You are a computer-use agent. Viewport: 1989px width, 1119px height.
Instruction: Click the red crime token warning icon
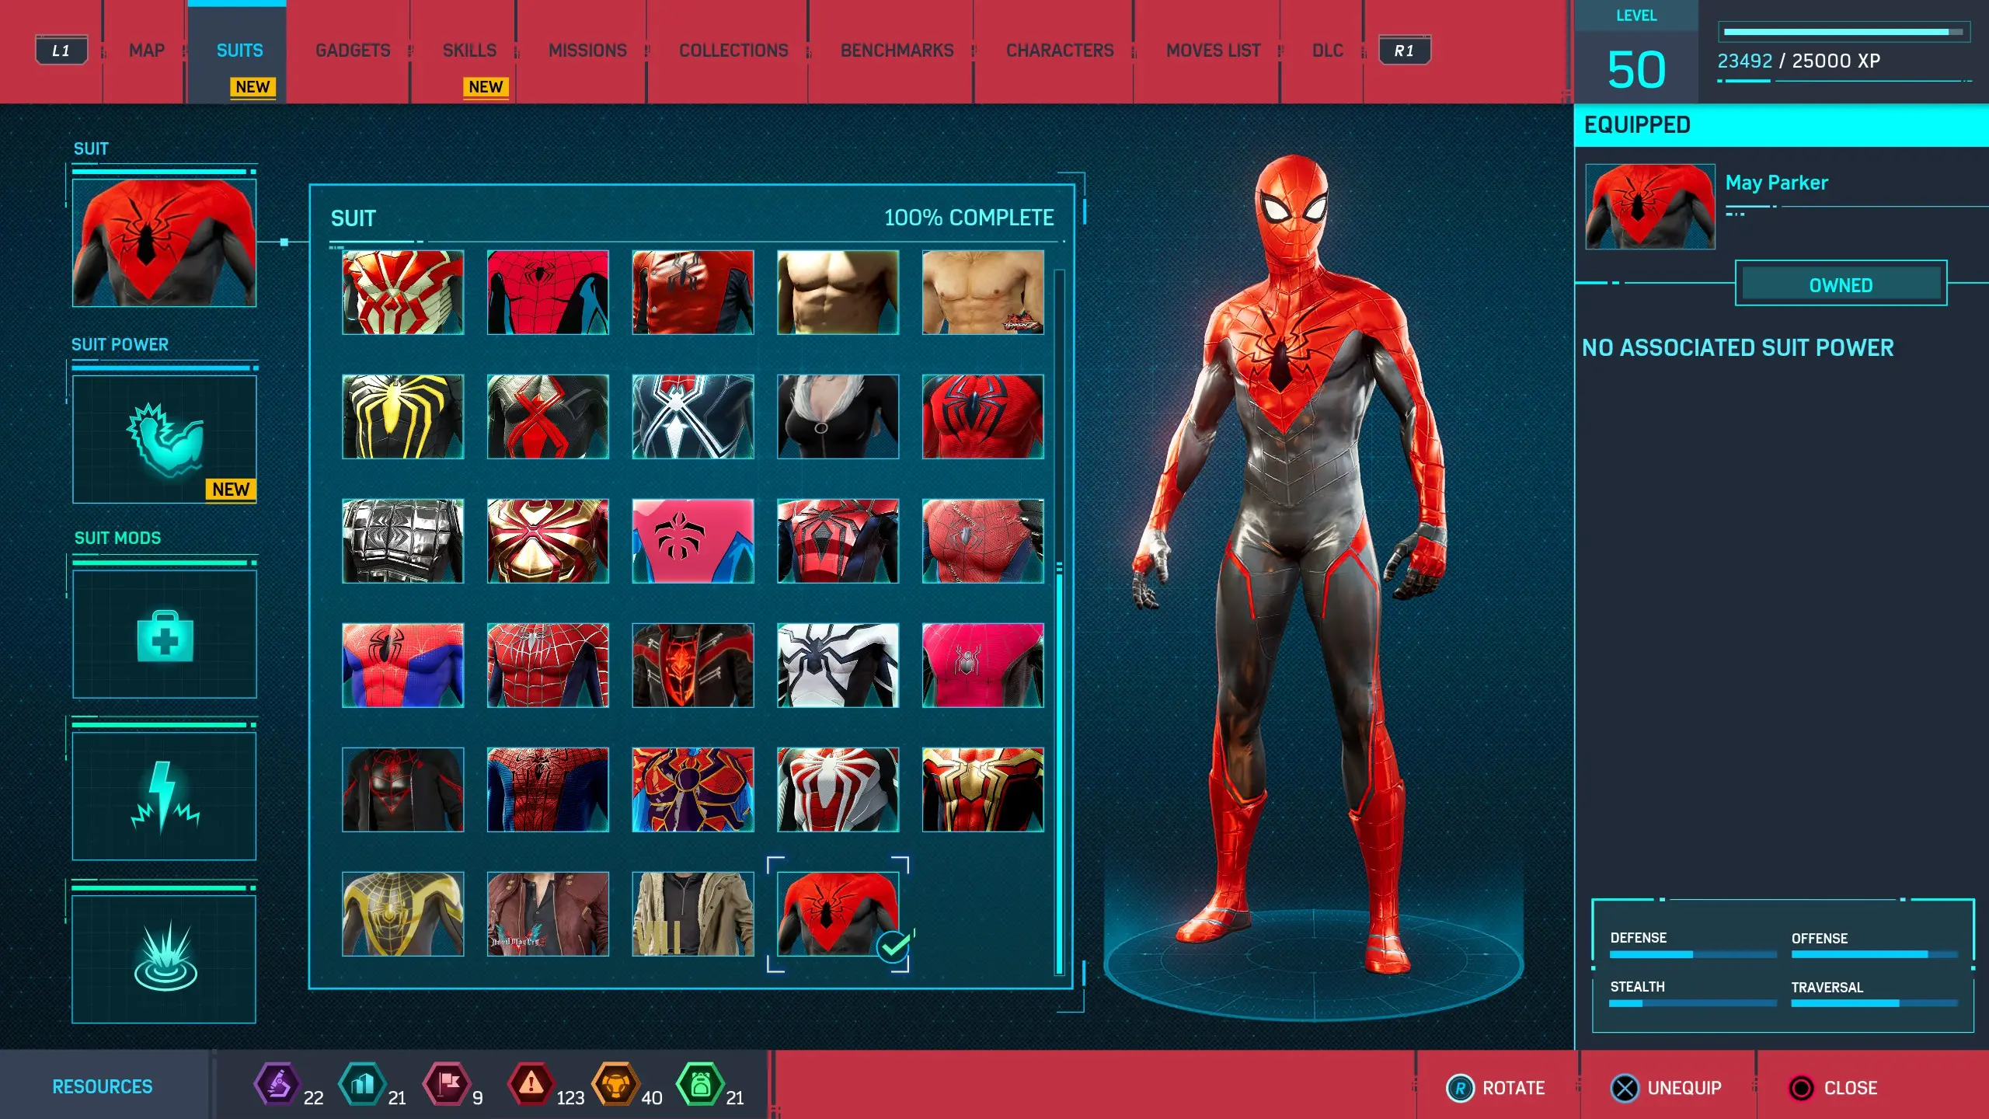531,1084
